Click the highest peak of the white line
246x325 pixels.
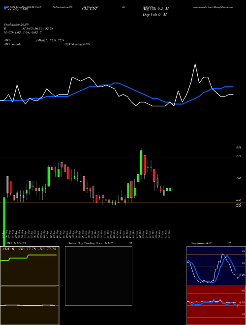[x=195, y=64]
